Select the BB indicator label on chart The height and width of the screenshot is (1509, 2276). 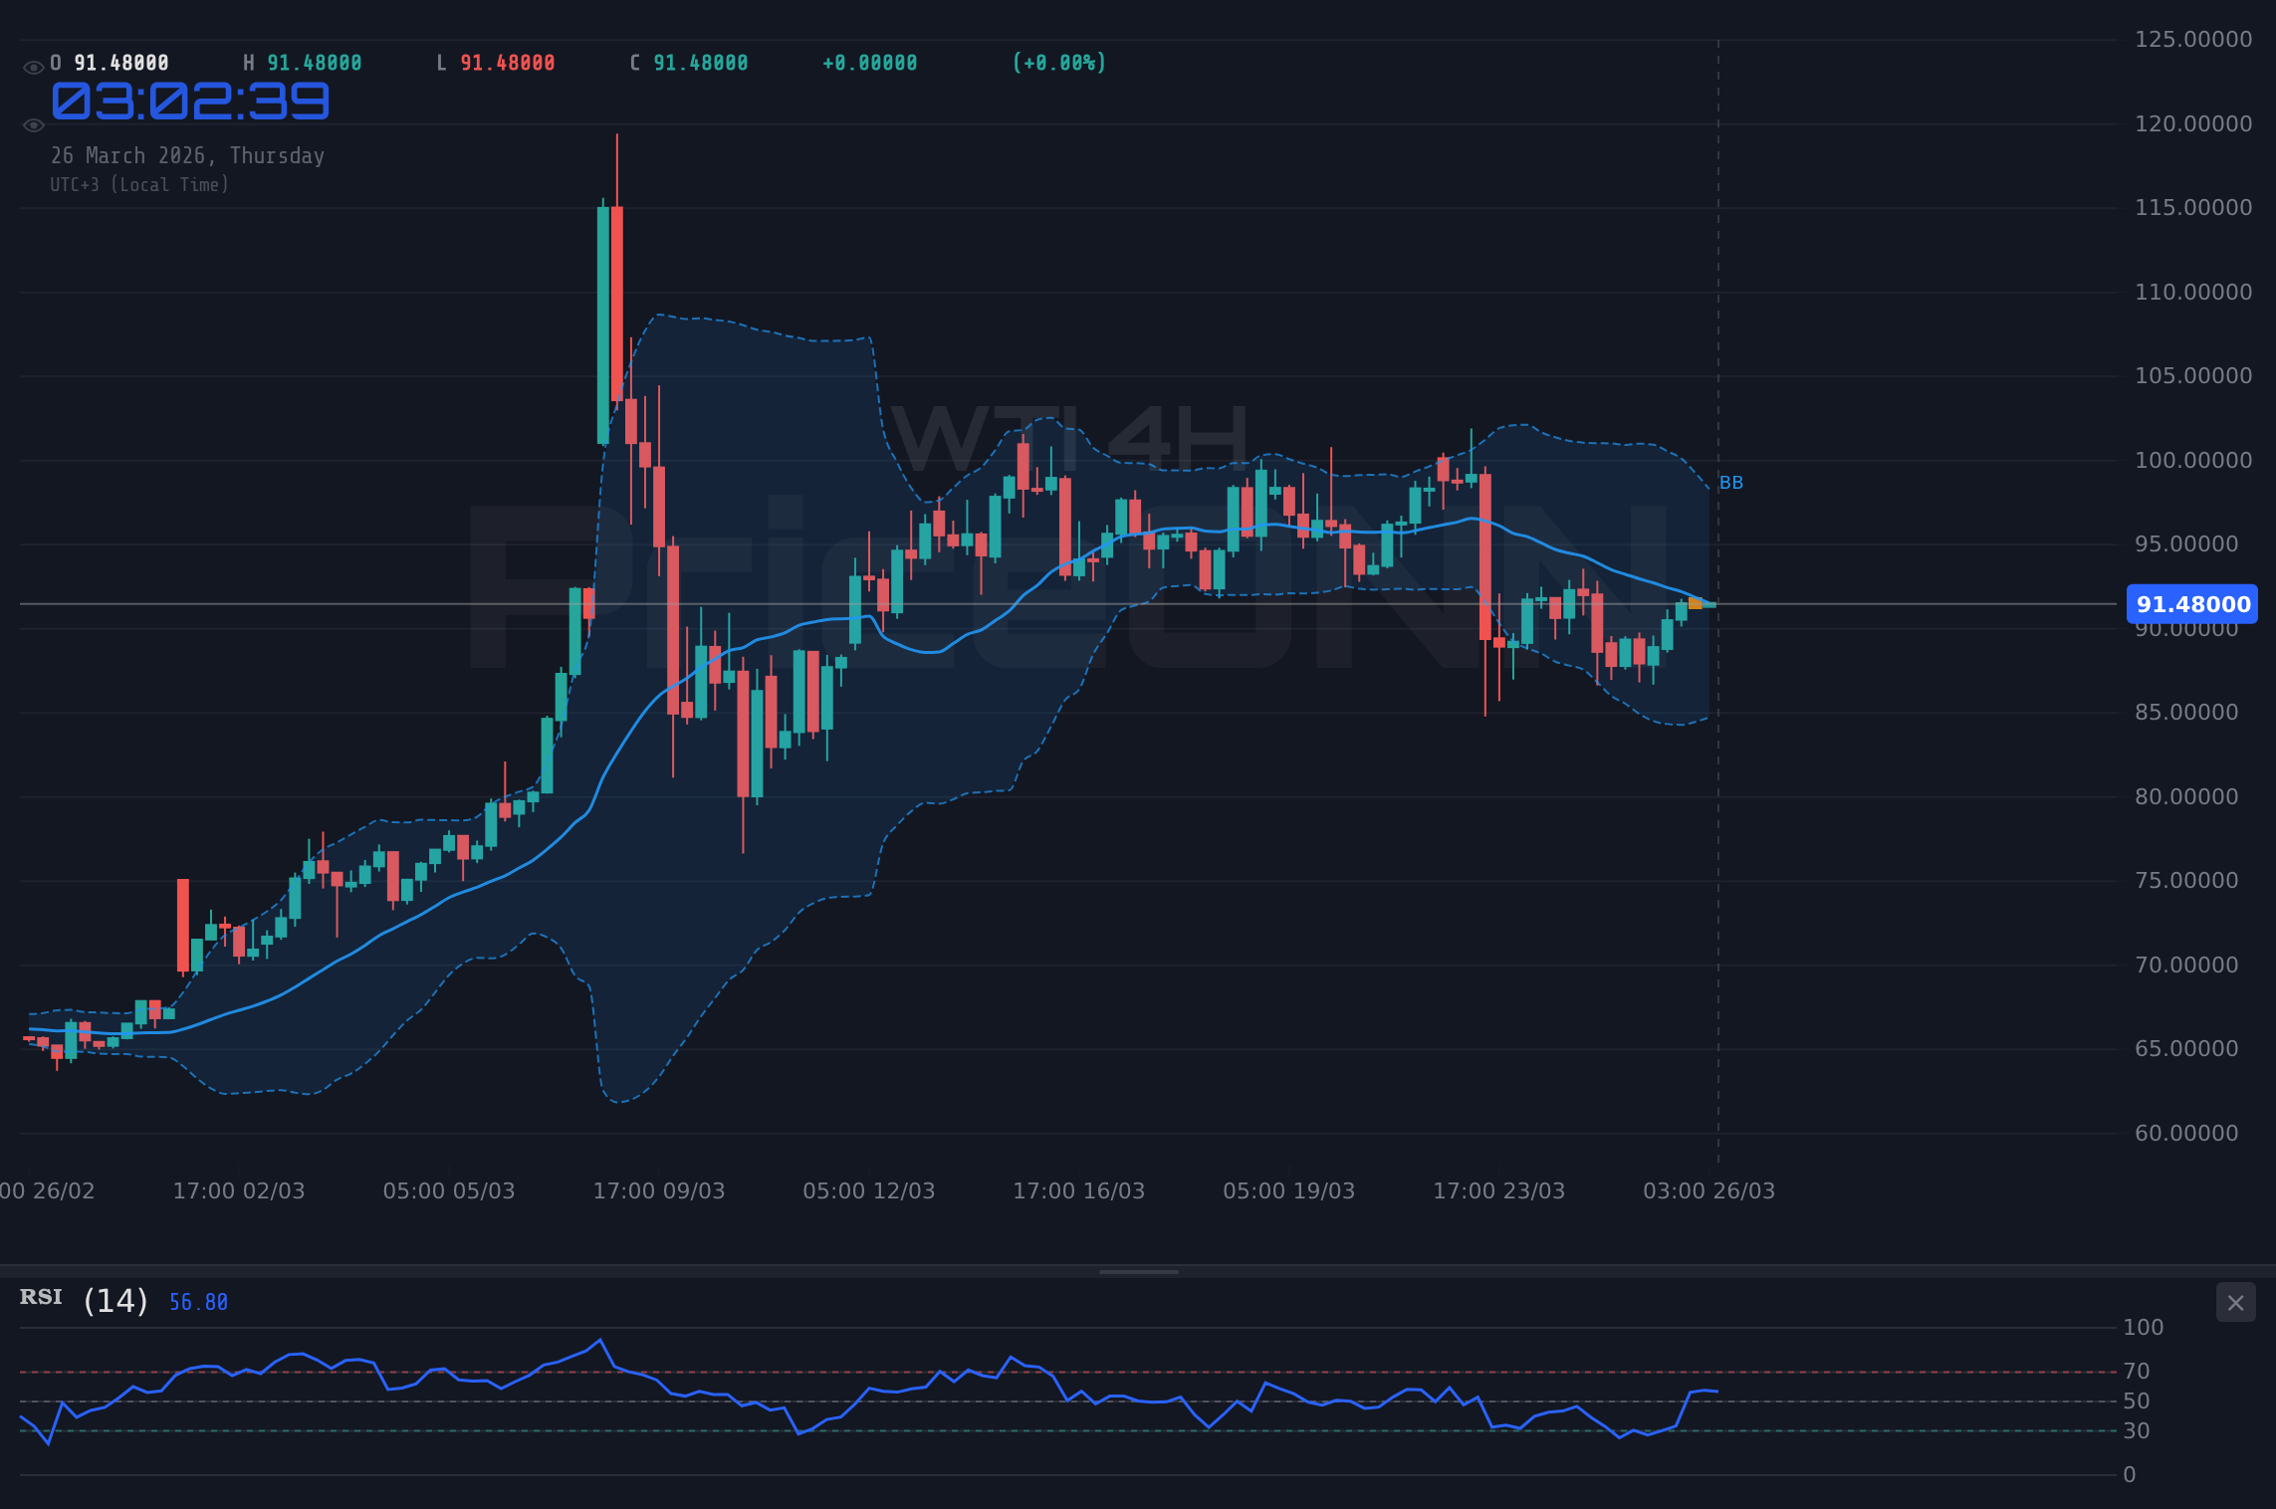pyautogui.click(x=1730, y=482)
